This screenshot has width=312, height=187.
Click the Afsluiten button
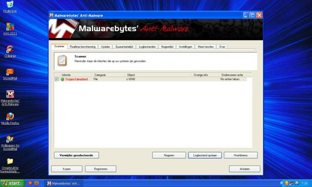245,169
